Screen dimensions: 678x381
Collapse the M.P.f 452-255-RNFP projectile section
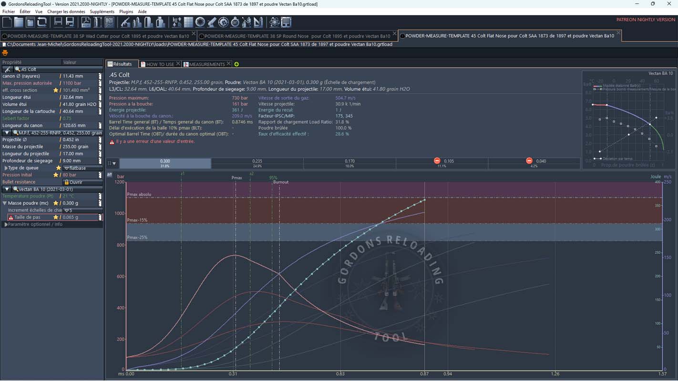7,133
